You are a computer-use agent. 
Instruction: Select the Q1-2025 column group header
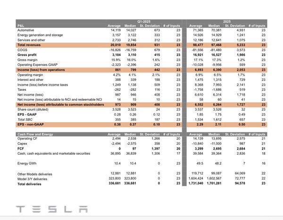click(x=143, y=22)
